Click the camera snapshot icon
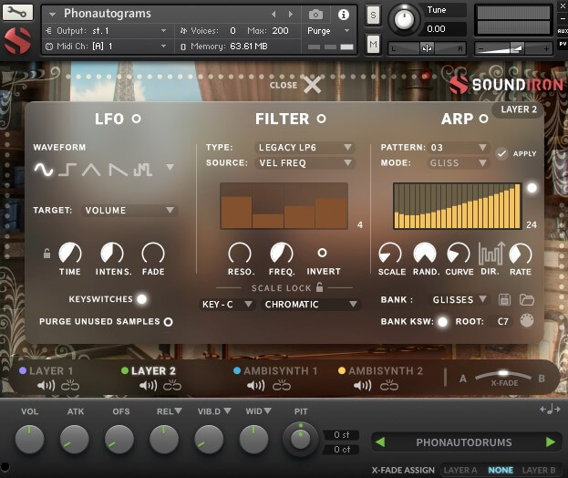This screenshot has width=568, height=478. click(x=315, y=14)
